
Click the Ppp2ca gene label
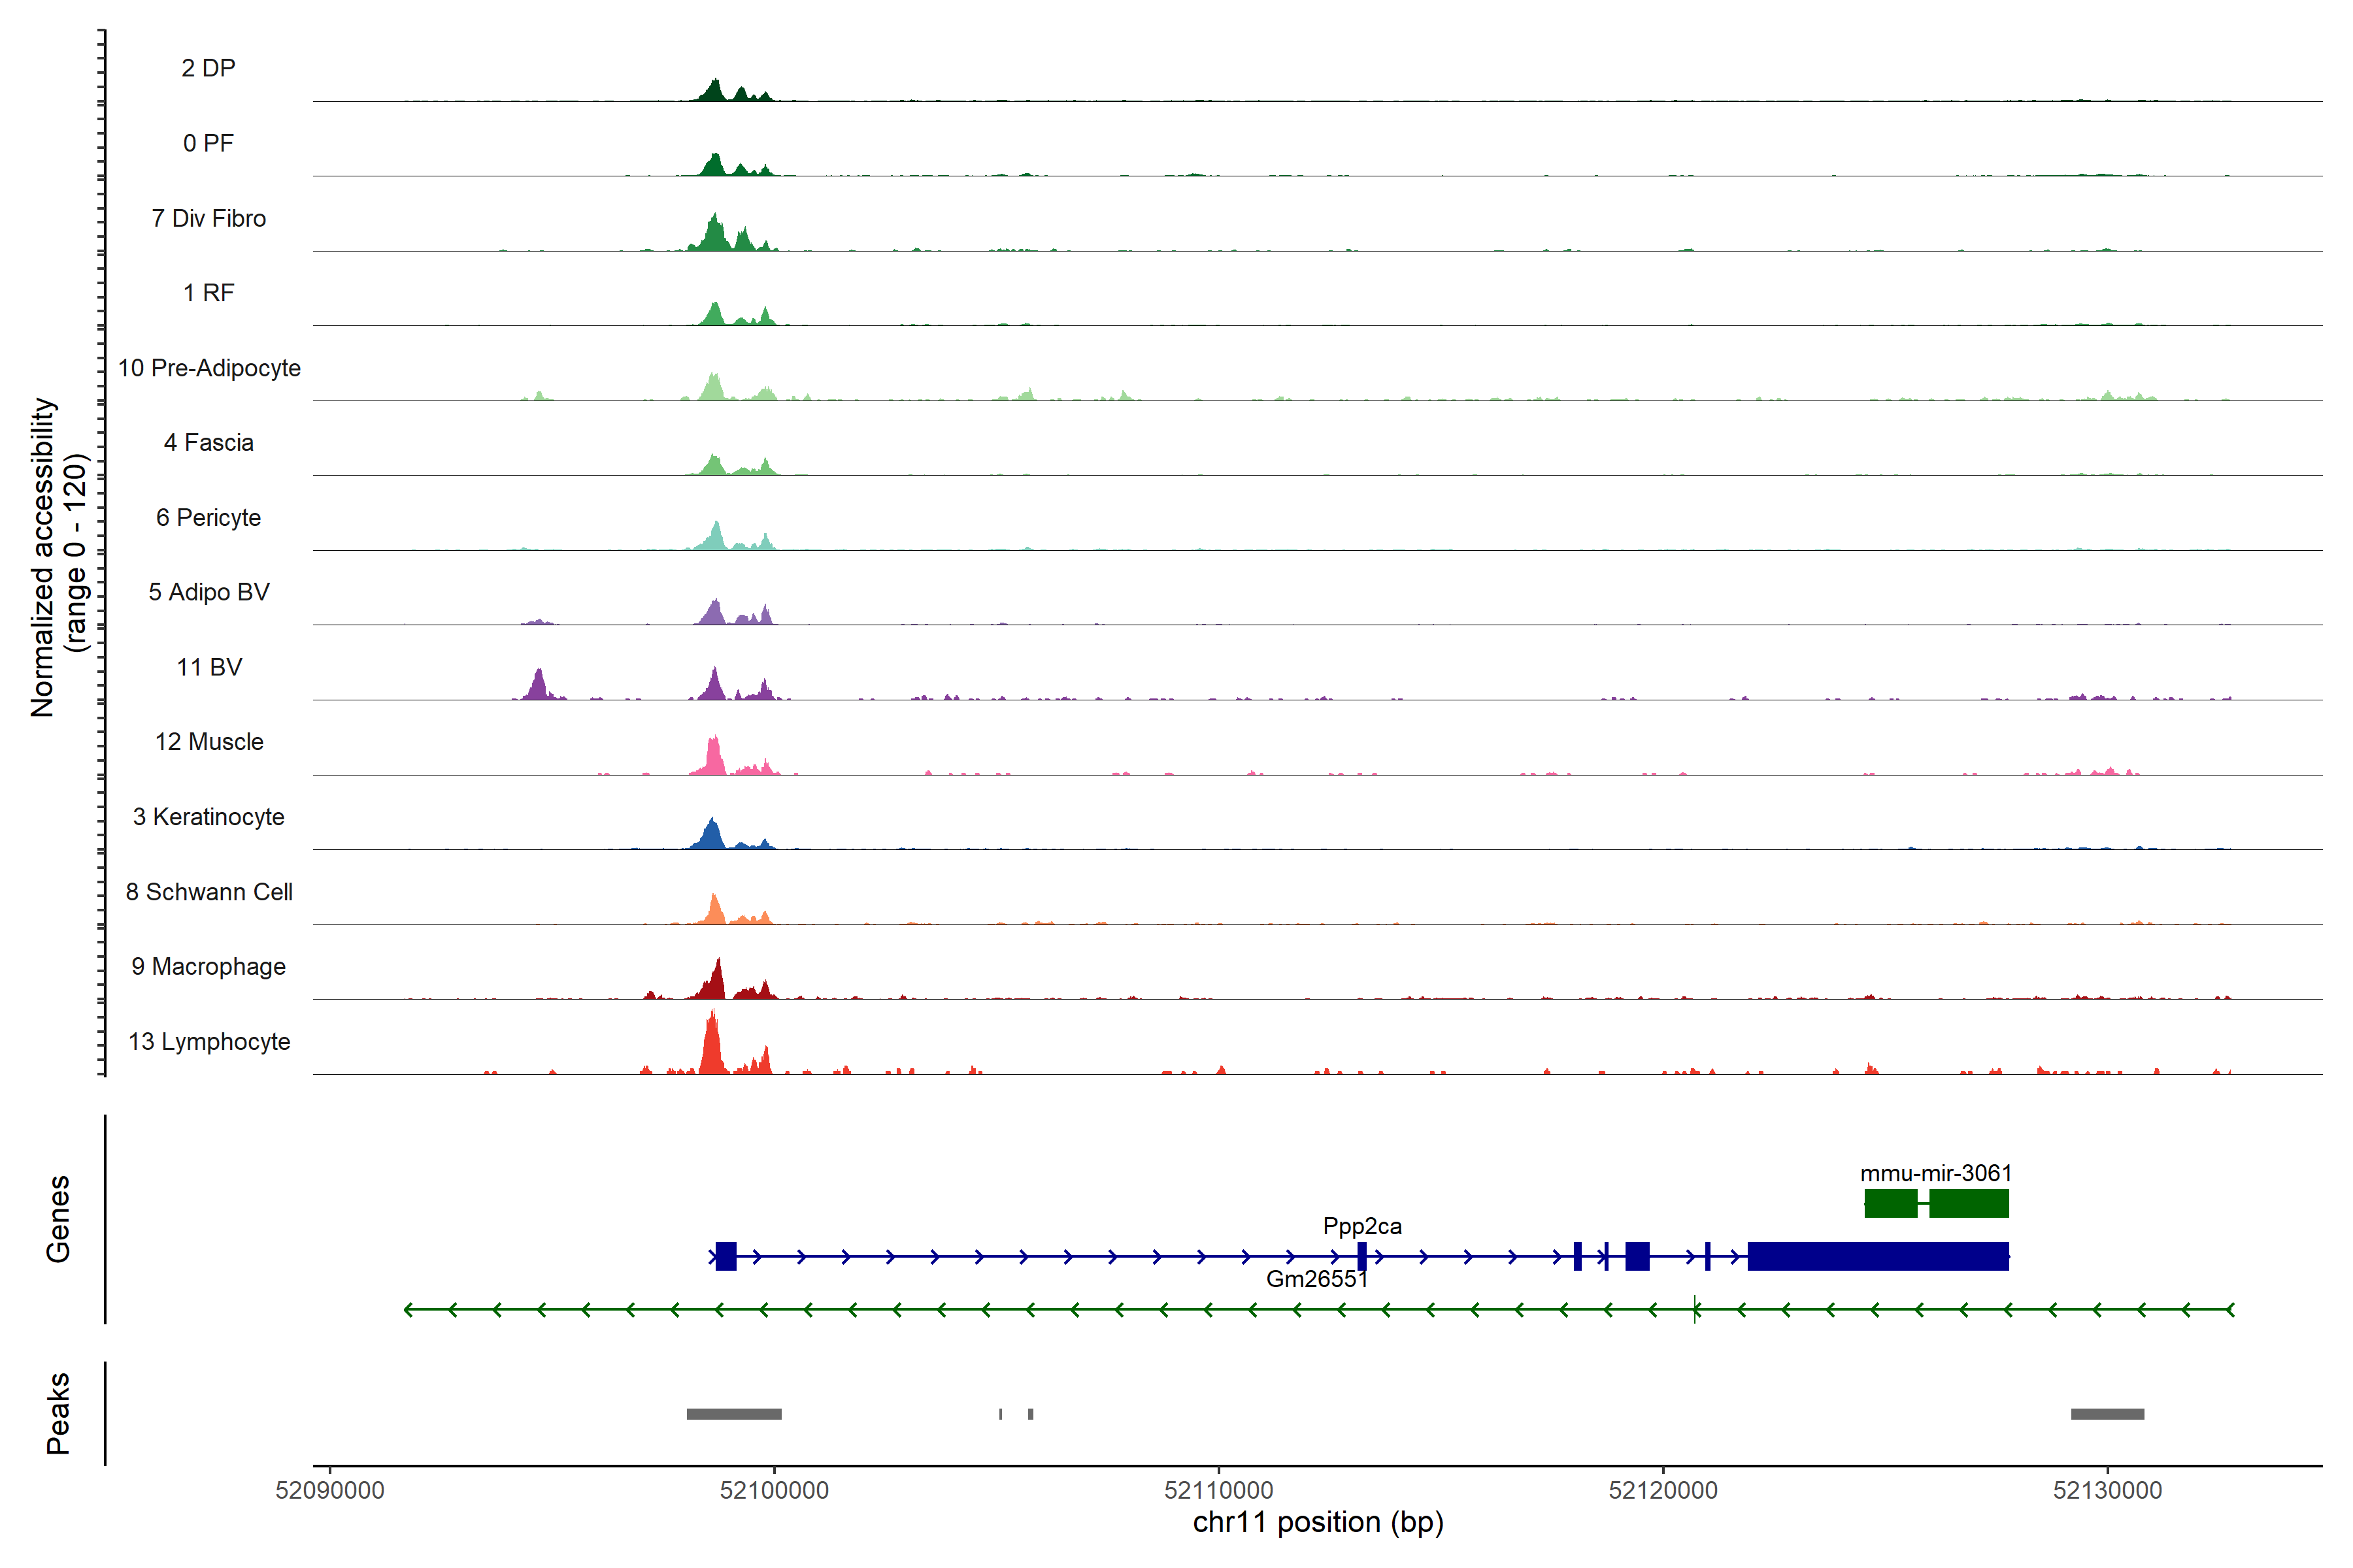point(1361,1226)
